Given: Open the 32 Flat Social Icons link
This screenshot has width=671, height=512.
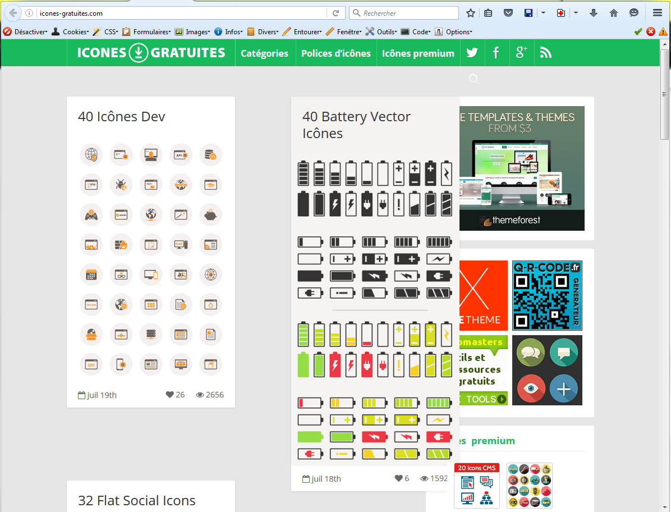Looking at the screenshot, I should [x=136, y=501].
